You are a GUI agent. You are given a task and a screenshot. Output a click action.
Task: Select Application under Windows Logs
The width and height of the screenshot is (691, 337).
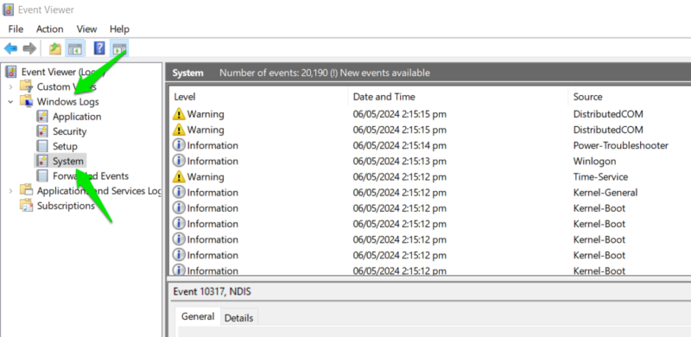(x=77, y=117)
